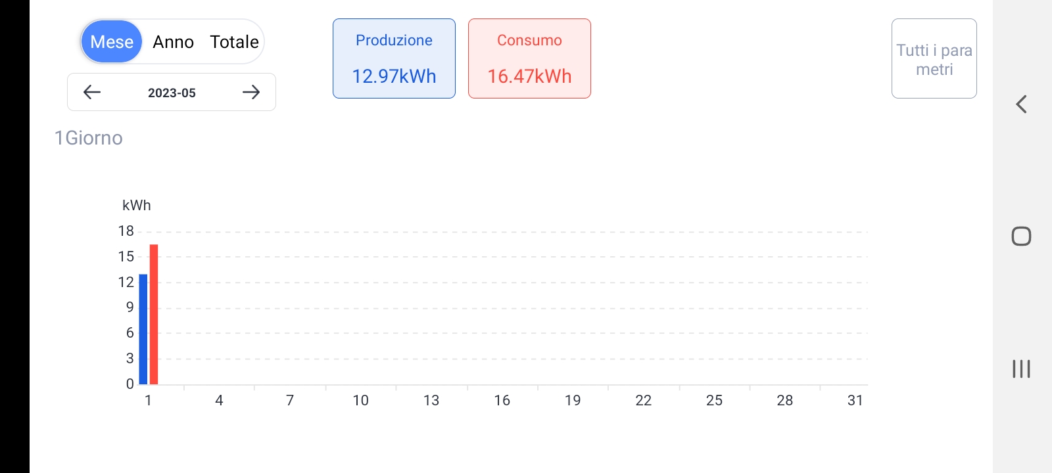Click day 25 on the chart axis
Viewport: 1052px width, 473px height.
[x=714, y=400]
